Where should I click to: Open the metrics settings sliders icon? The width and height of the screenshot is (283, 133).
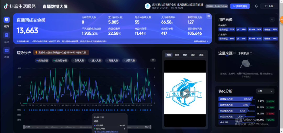[209, 16]
